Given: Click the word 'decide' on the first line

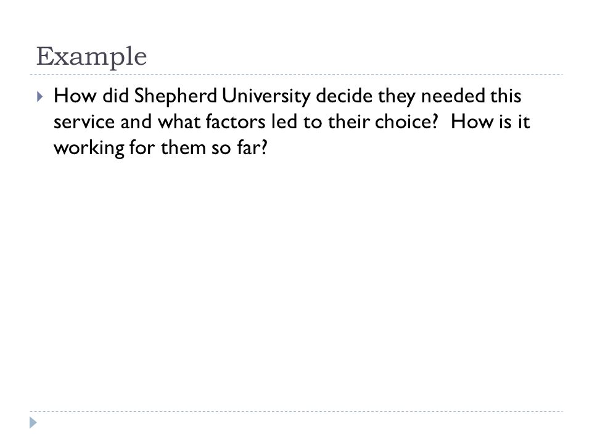Looking at the screenshot, I should pyautogui.click(x=344, y=96).
